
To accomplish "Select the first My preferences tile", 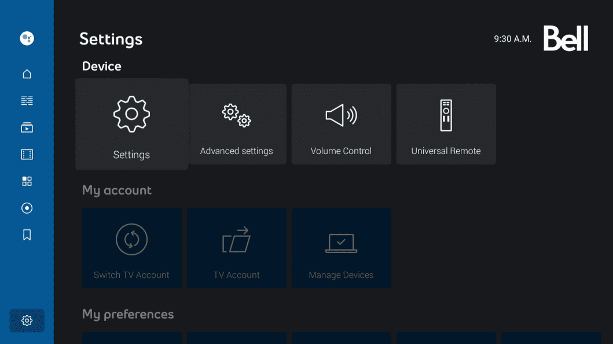I will pyautogui.click(x=131, y=339).
